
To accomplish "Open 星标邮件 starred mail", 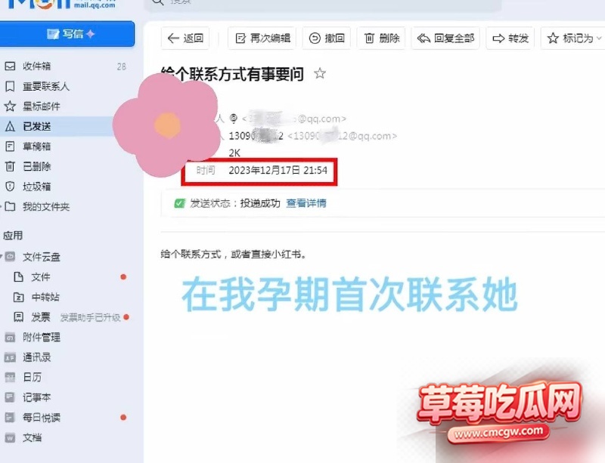I will (x=42, y=106).
